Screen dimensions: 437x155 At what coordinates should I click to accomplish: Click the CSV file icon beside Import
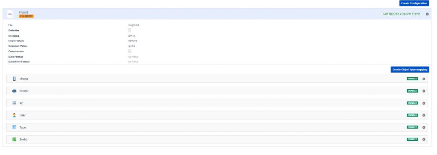point(10,14)
